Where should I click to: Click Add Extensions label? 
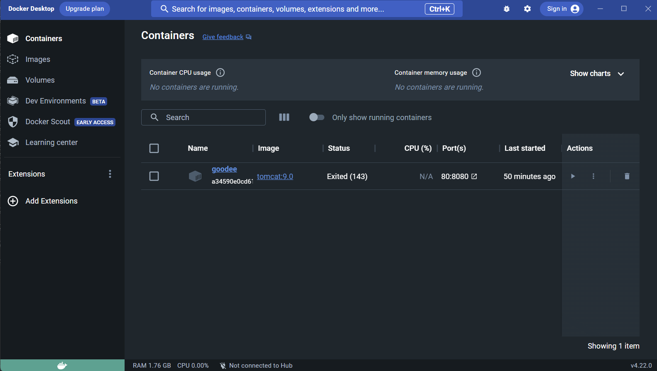(51, 201)
